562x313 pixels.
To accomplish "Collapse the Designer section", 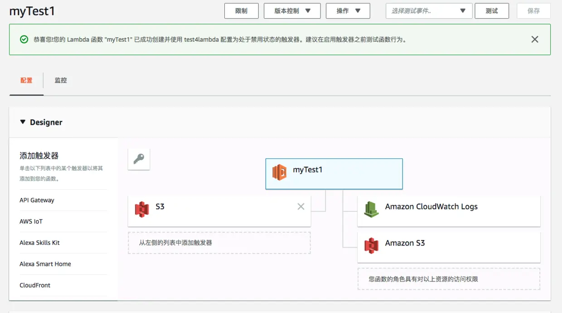I will (x=23, y=122).
